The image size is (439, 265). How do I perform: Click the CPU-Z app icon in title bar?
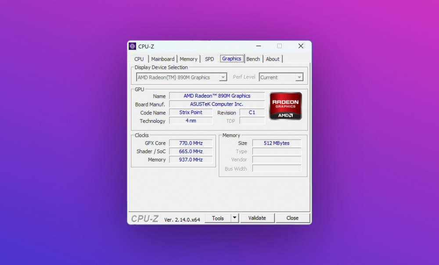(133, 46)
